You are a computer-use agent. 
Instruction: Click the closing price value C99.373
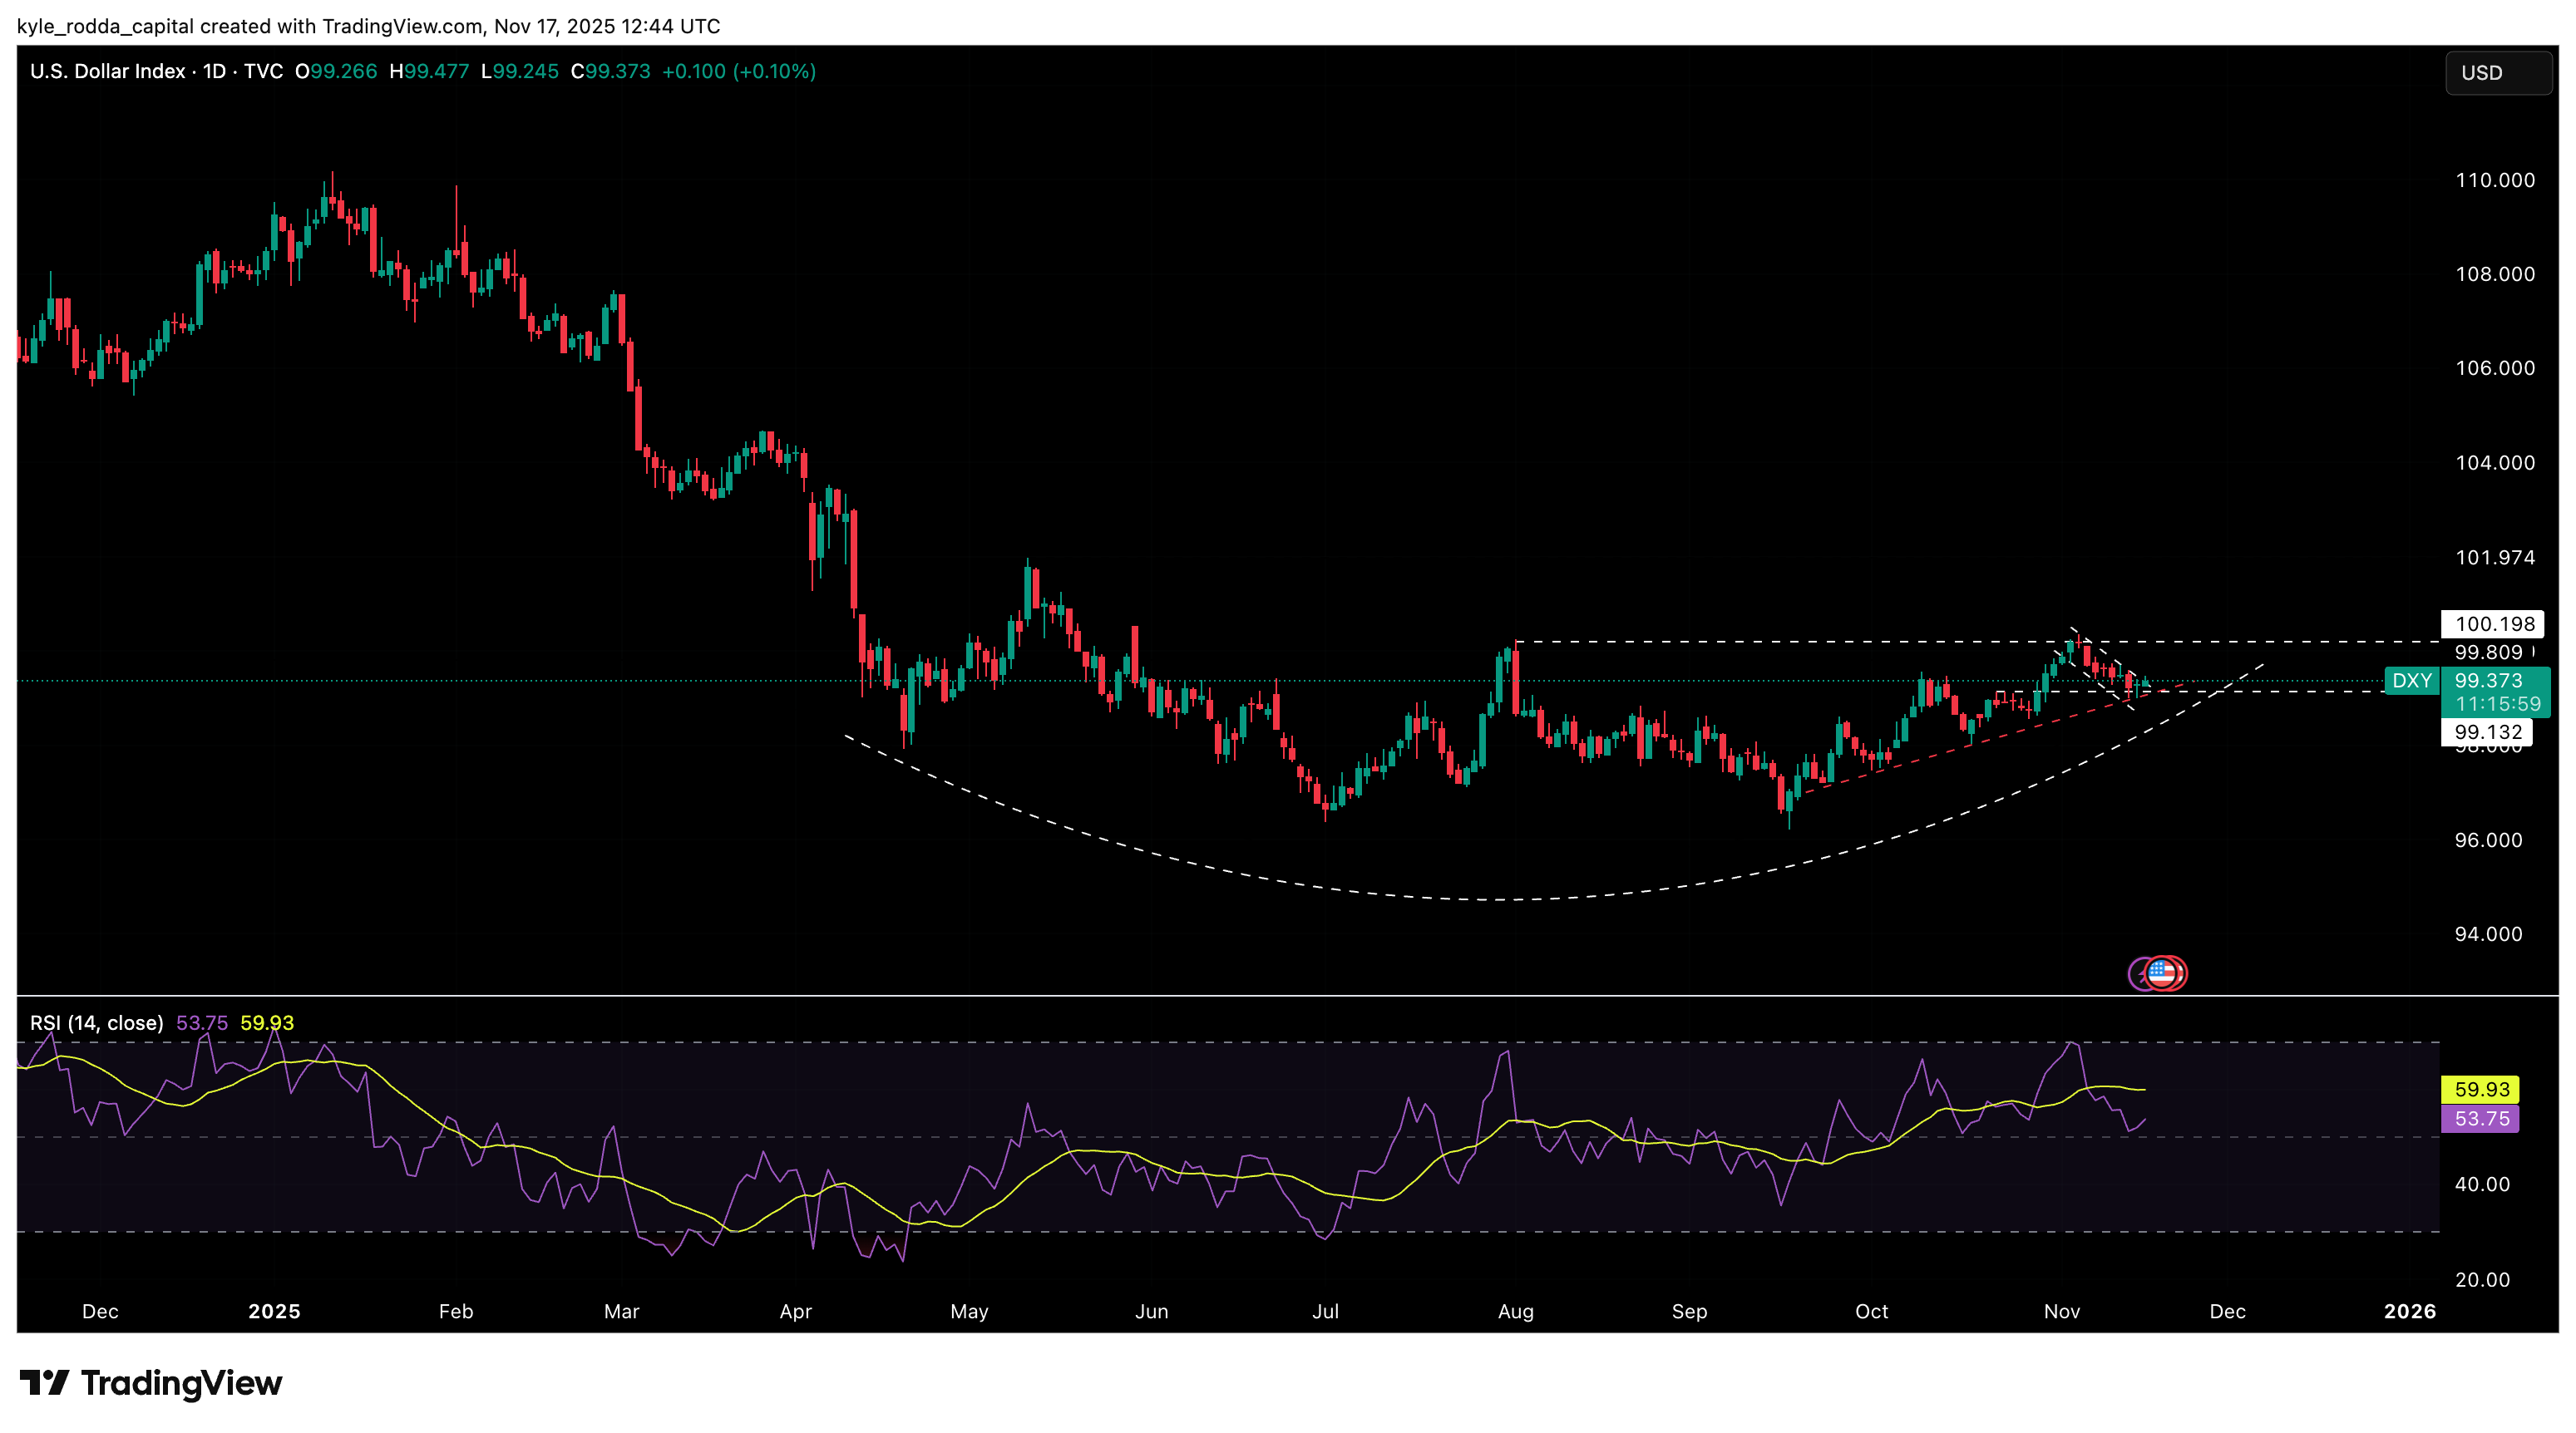[610, 71]
